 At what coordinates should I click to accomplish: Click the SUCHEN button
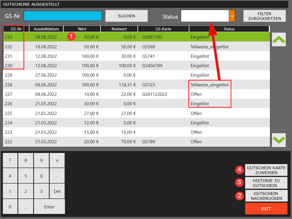(127, 16)
